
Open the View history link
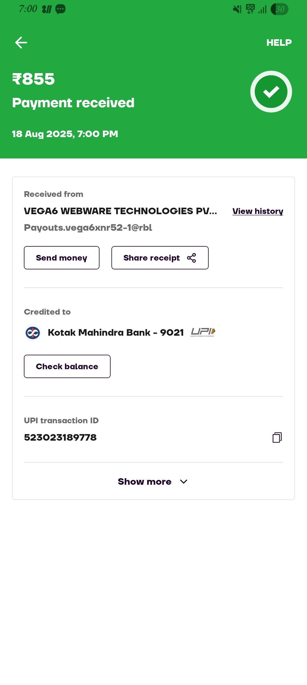[x=258, y=211]
